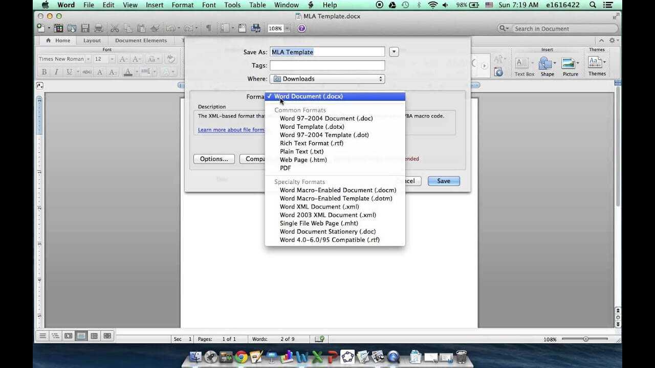Open the font size dropdown
The height and width of the screenshot is (368, 655).
click(112, 59)
